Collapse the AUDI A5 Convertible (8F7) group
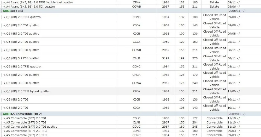The height and width of the screenshot is (137, 261). click(x=2, y=114)
